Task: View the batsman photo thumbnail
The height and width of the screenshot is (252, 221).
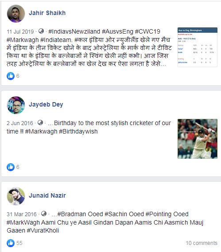Action: click(x=198, y=139)
